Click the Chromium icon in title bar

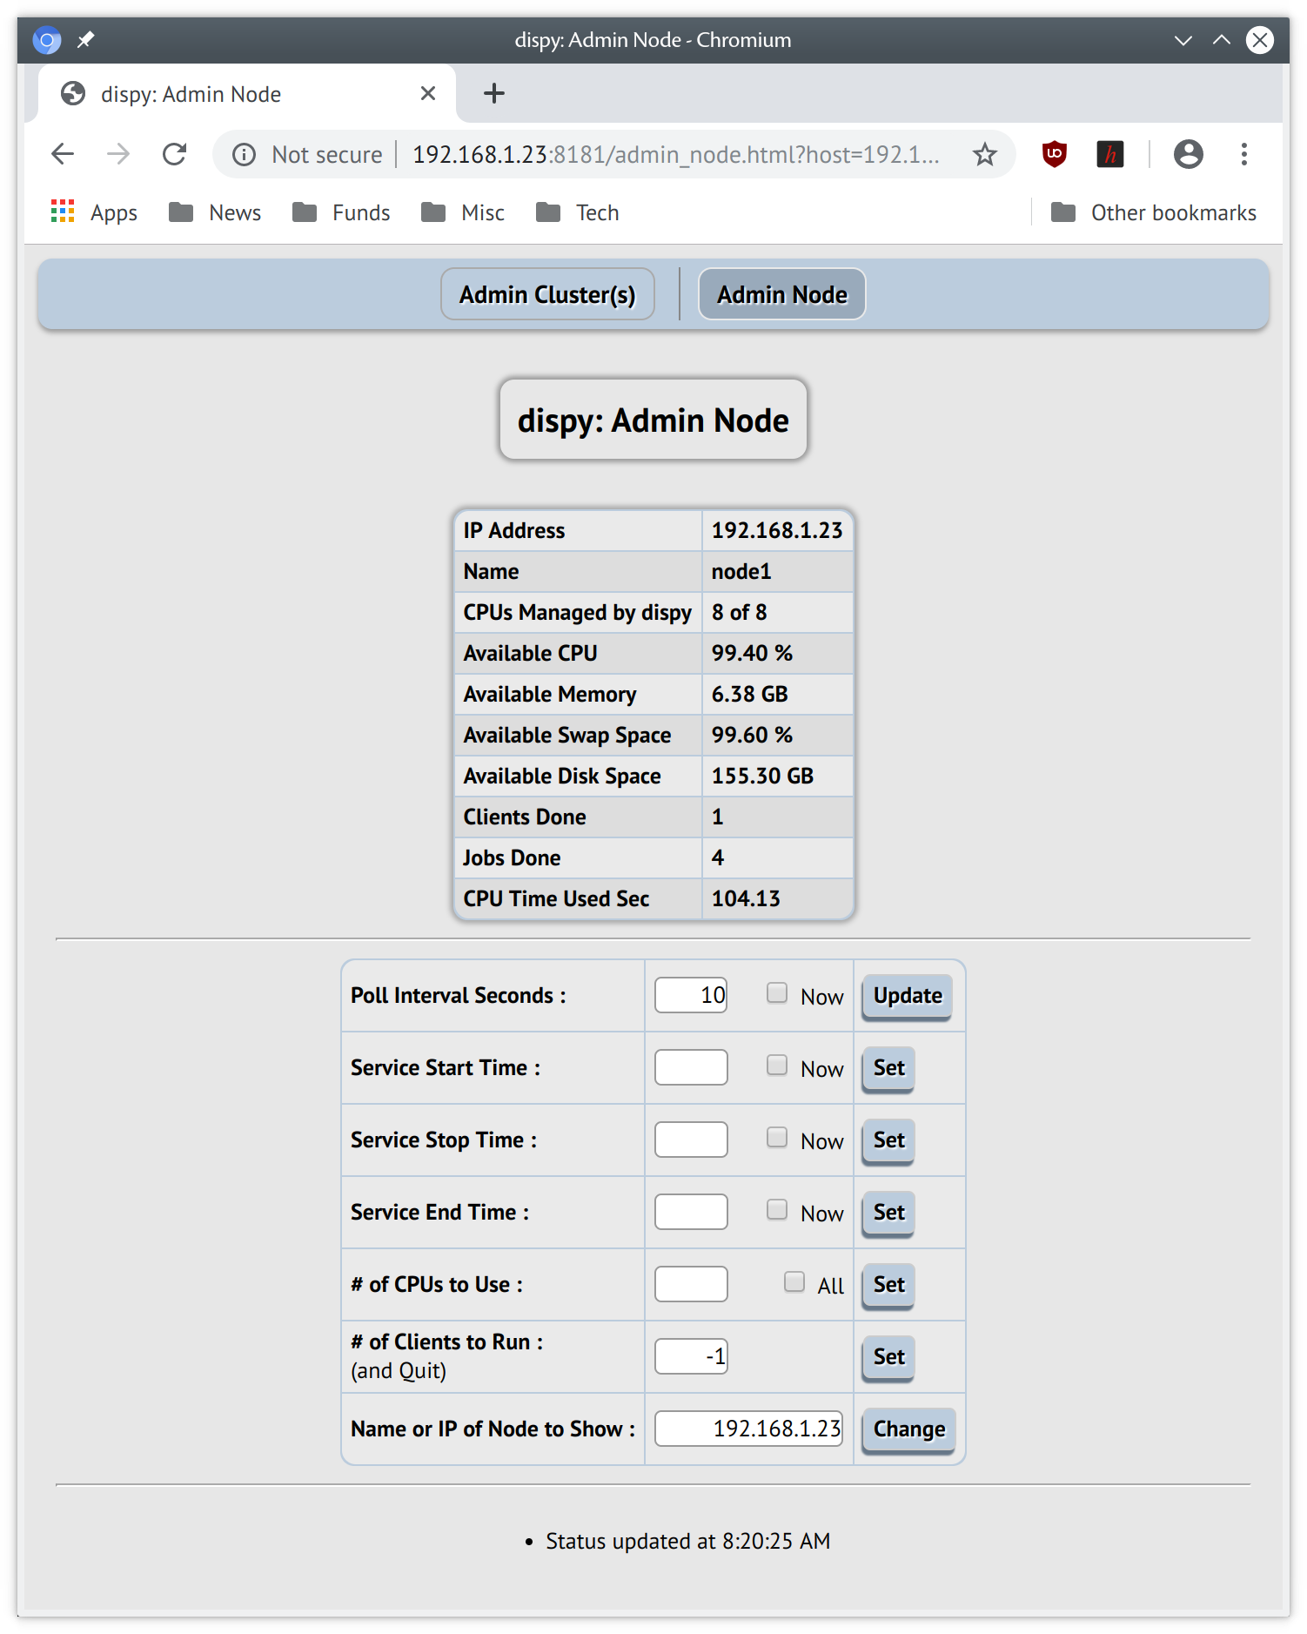(47, 40)
